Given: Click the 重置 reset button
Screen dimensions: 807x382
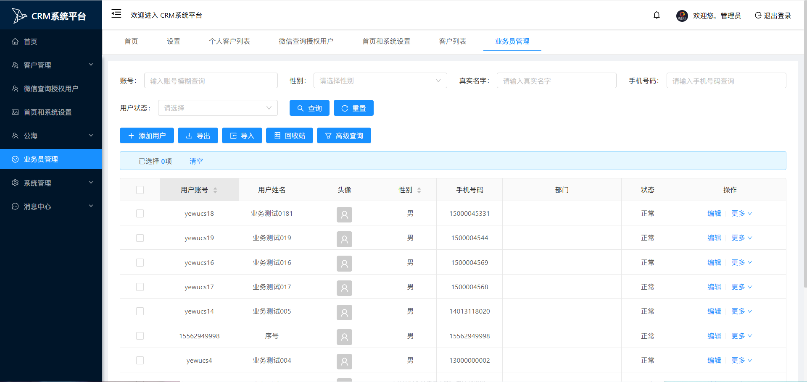Looking at the screenshot, I should coord(353,108).
